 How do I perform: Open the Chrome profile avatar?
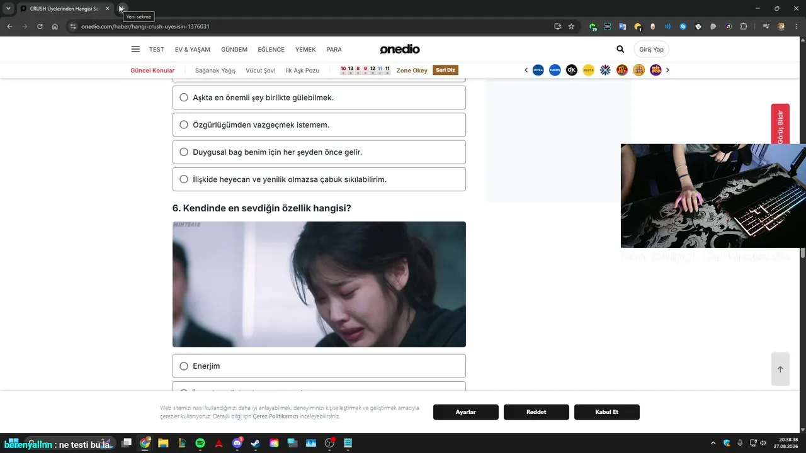tap(781, 26)
